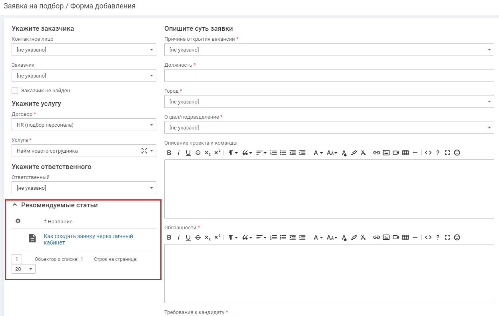Image resolution: width=499 pixels, height=316 pixels.
Task: Click underline icon in Обязанности toolbar
Action: click(188, 237)
